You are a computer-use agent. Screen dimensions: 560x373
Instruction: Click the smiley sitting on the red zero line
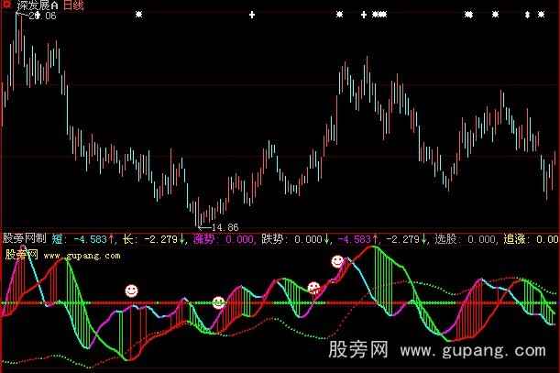click(218, 303)
